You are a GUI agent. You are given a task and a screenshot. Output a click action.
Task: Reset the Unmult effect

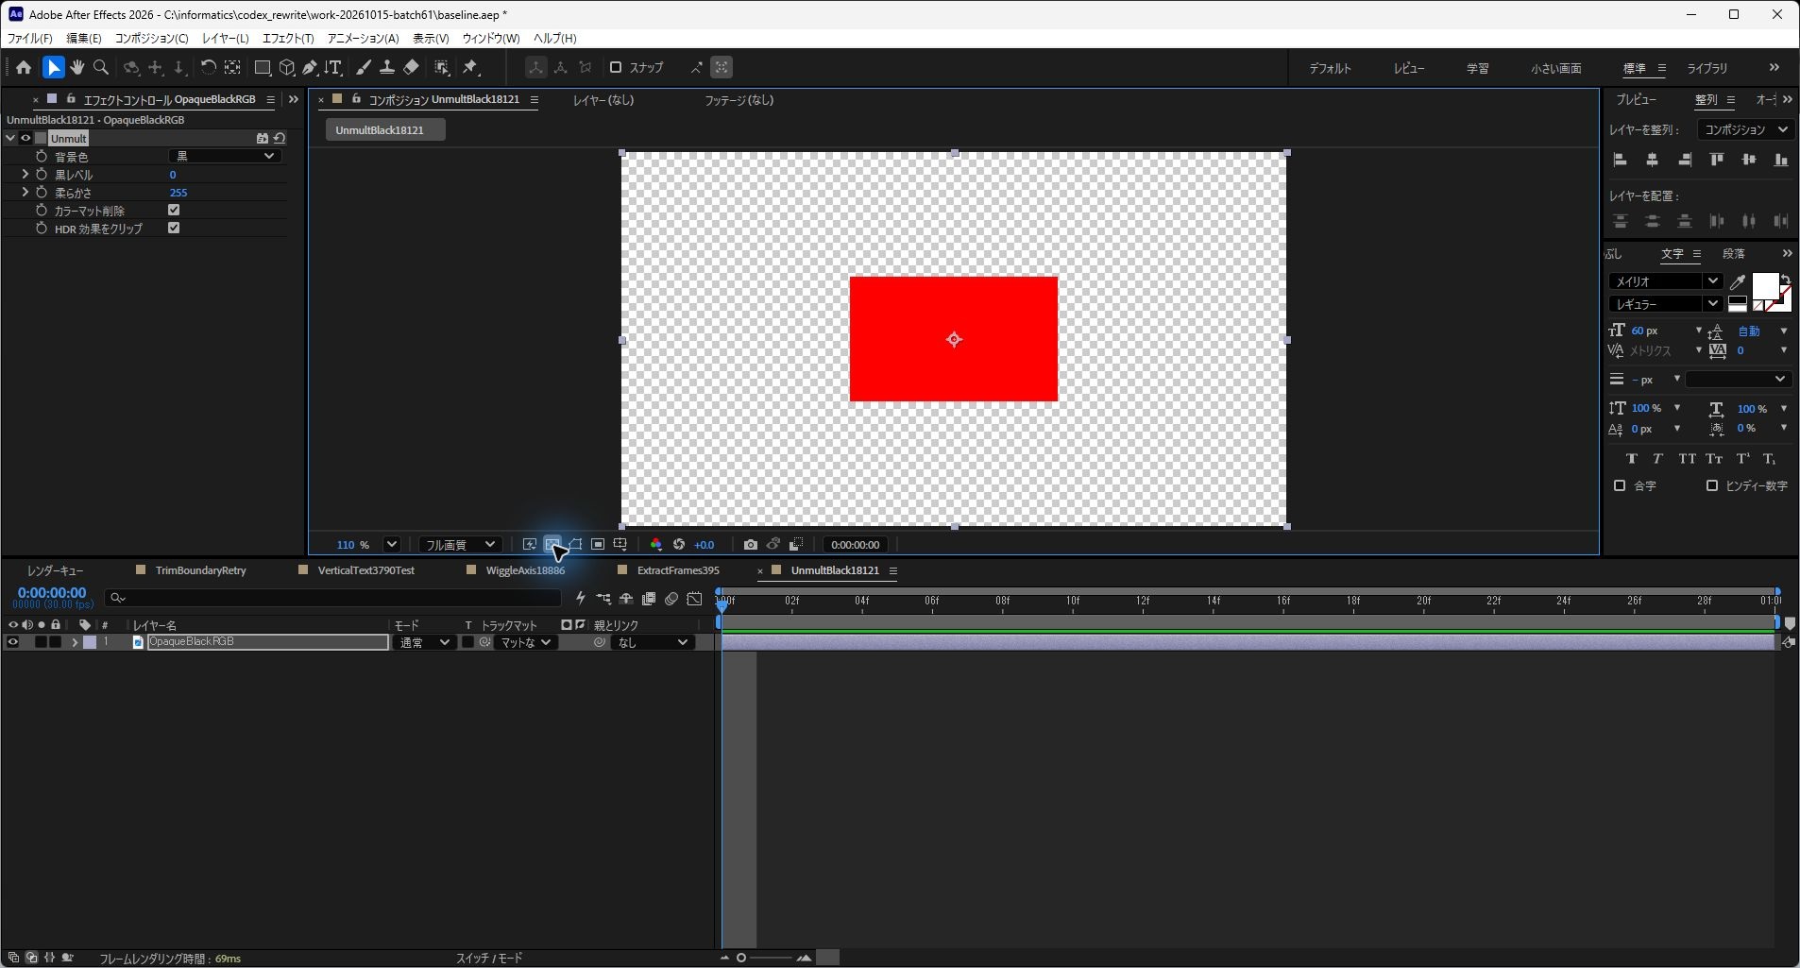pos(280,138)
